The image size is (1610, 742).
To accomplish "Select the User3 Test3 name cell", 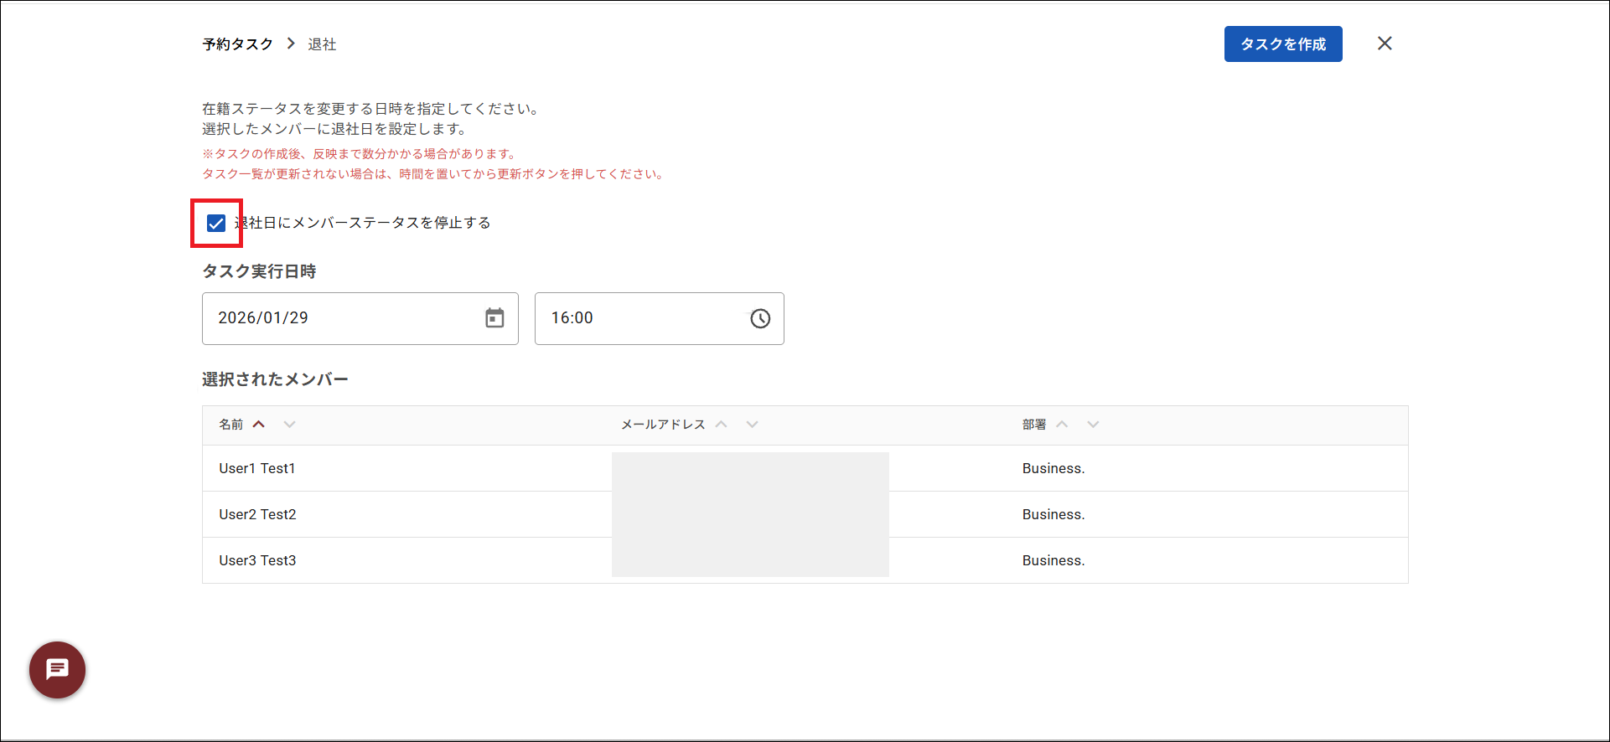I will [x=258, y=560].
